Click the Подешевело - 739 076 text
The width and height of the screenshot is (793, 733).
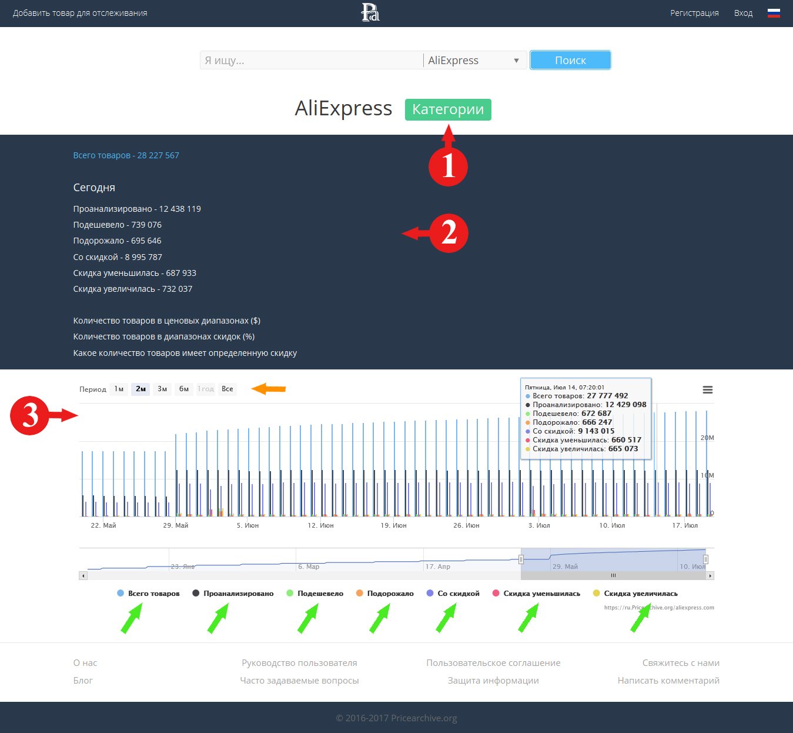(x=117, y=225)
